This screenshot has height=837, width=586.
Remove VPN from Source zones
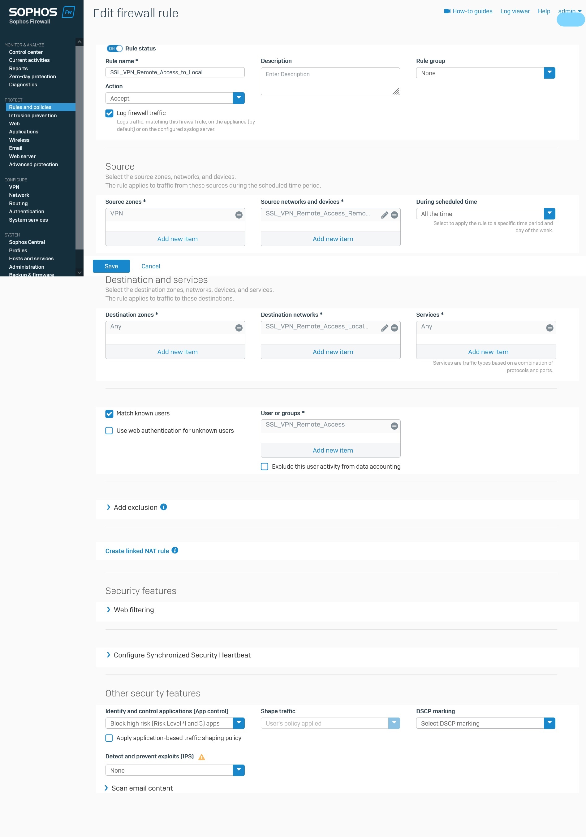[239, 215]
